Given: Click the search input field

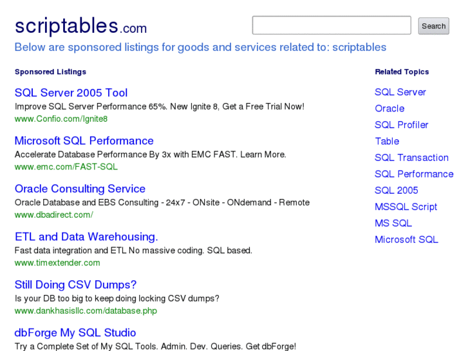Looking at the screenshot, I should 332,26.
